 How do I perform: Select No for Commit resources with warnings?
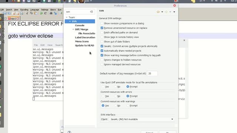tap(116, 106)
